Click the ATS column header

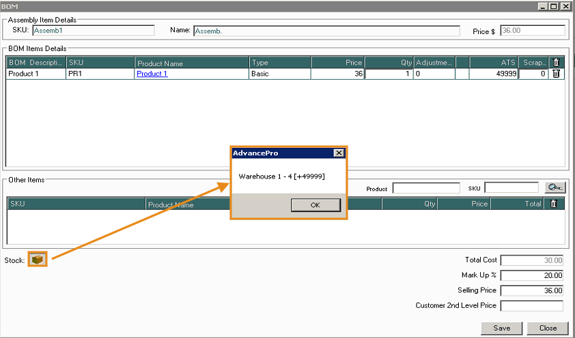click(x=493, y=63)
